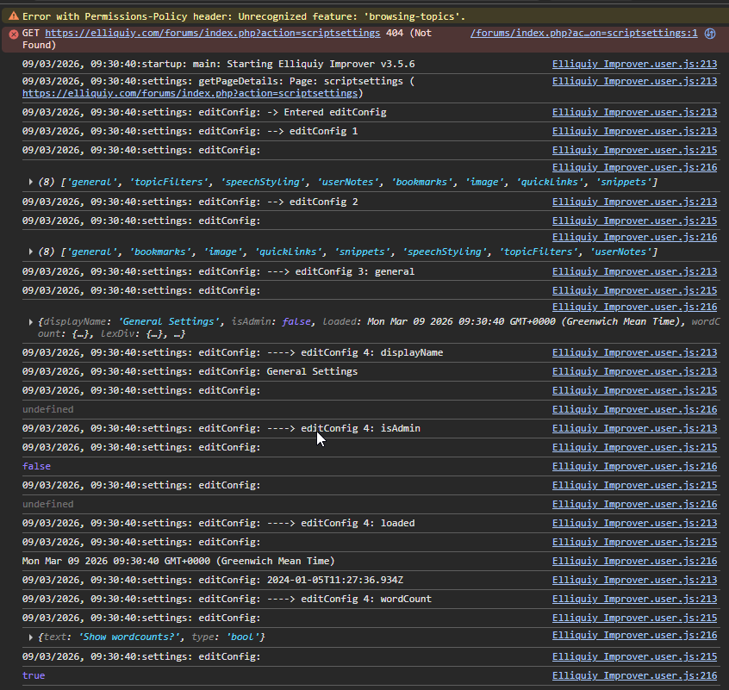This screenshot has height=690, width=729.
Task: Click the red error circle icon
Action: click(x=12, y=34)
